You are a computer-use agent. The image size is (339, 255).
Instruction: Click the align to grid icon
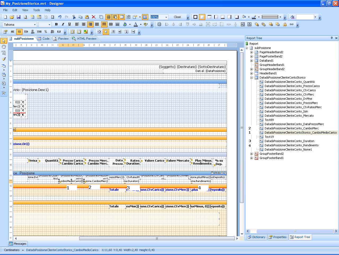(x=159, y=24)
